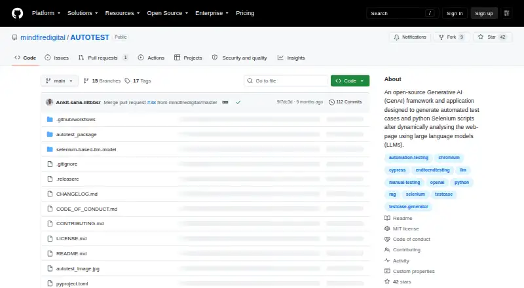Screen dimensions: 524x288
Task: Click the fork icon beside Fork
Action: [441, 37]
